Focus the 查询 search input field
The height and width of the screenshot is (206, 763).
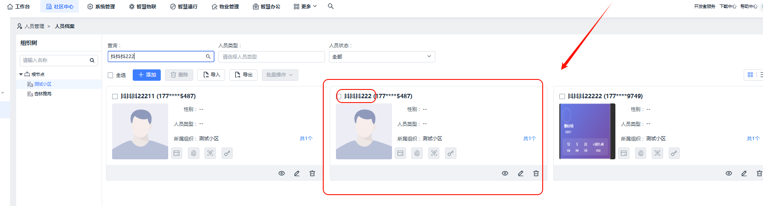pos(161,56)
